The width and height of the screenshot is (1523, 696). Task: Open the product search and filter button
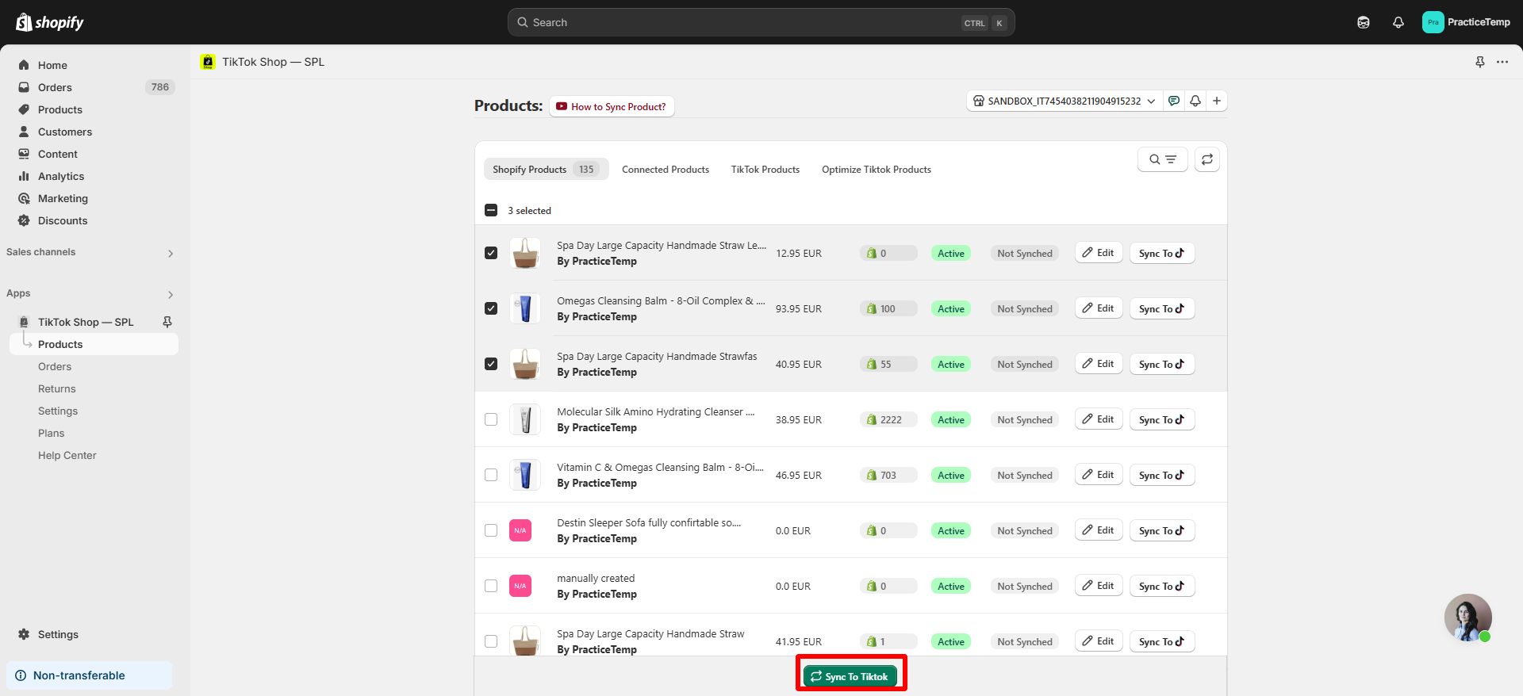tap(1163, 159)
